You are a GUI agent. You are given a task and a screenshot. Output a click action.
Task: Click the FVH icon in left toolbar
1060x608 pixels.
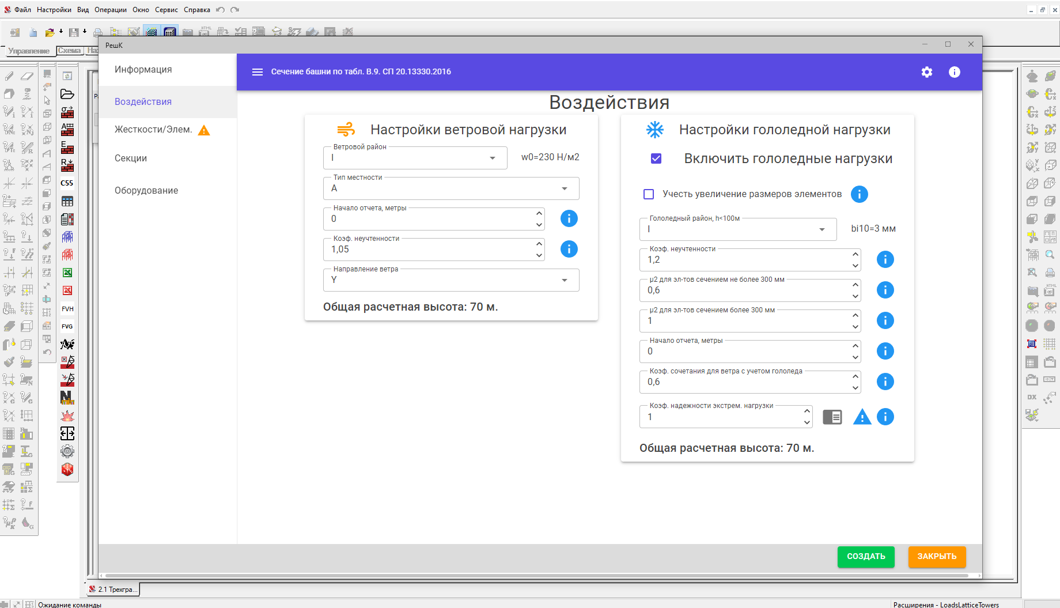click(x=67, y=309)
